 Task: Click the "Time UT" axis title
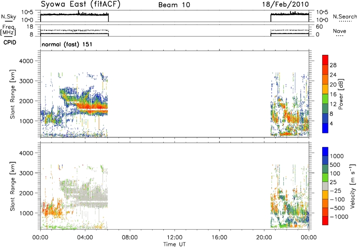pos(174,244)
